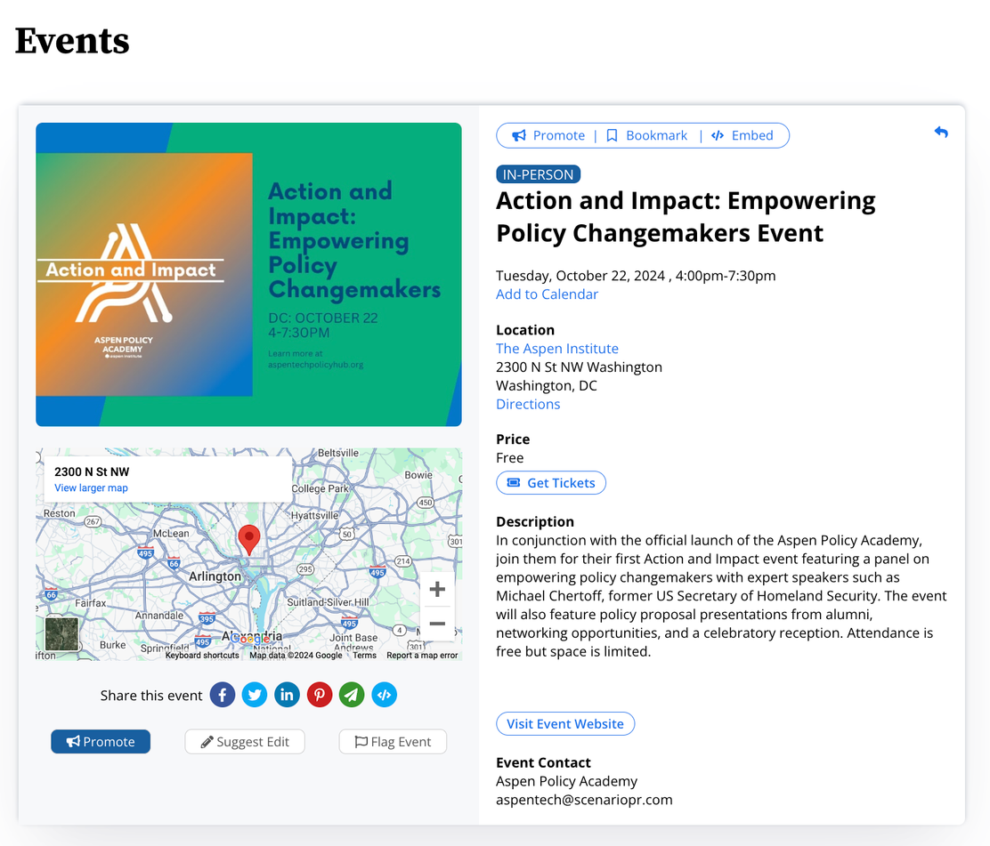Viewport: 990px width, 846px height.
Task: Click Promote in the top action bar
Action: coord(548,135)
